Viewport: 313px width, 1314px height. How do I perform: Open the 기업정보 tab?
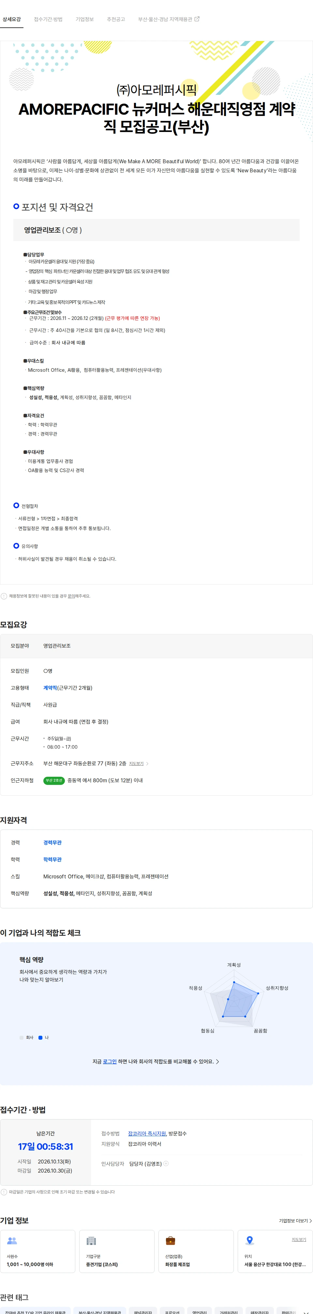[85, 19]
